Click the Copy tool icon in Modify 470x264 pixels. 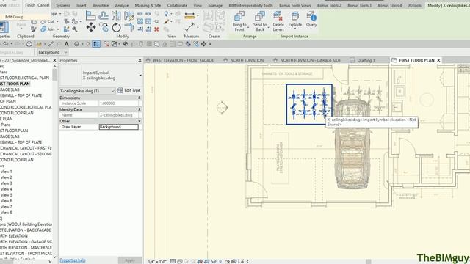(x=104, y=28)
